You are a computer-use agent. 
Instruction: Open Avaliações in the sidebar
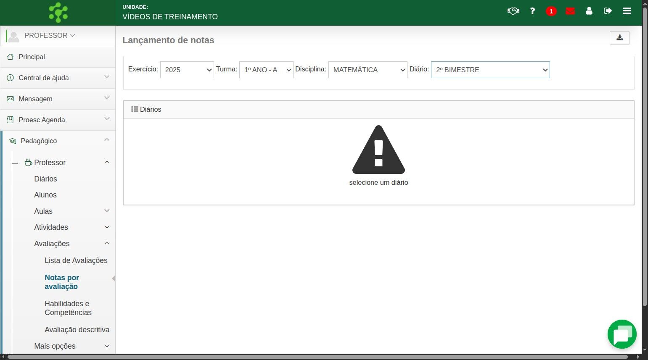point(52,244)
